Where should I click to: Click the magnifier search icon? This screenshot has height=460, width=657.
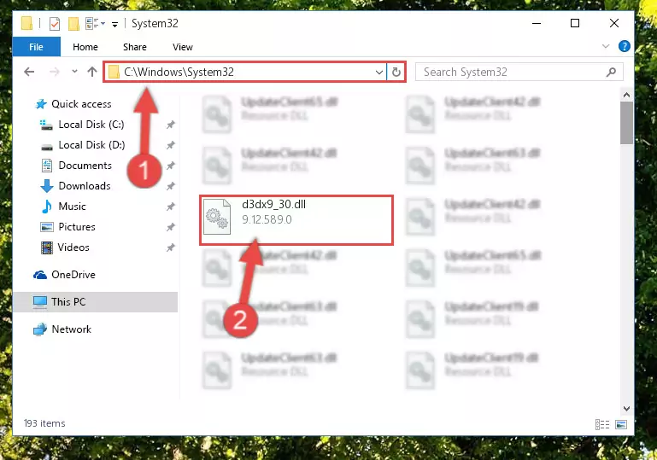point(612,72)
